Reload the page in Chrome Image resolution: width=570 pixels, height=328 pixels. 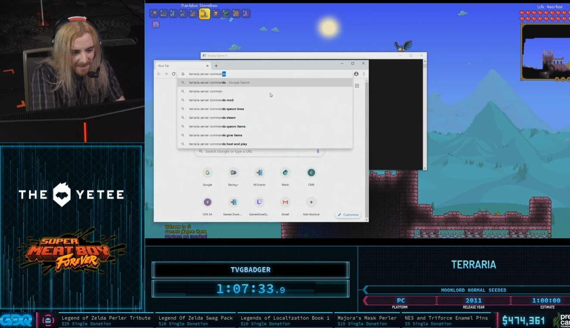tap(173, 74)
